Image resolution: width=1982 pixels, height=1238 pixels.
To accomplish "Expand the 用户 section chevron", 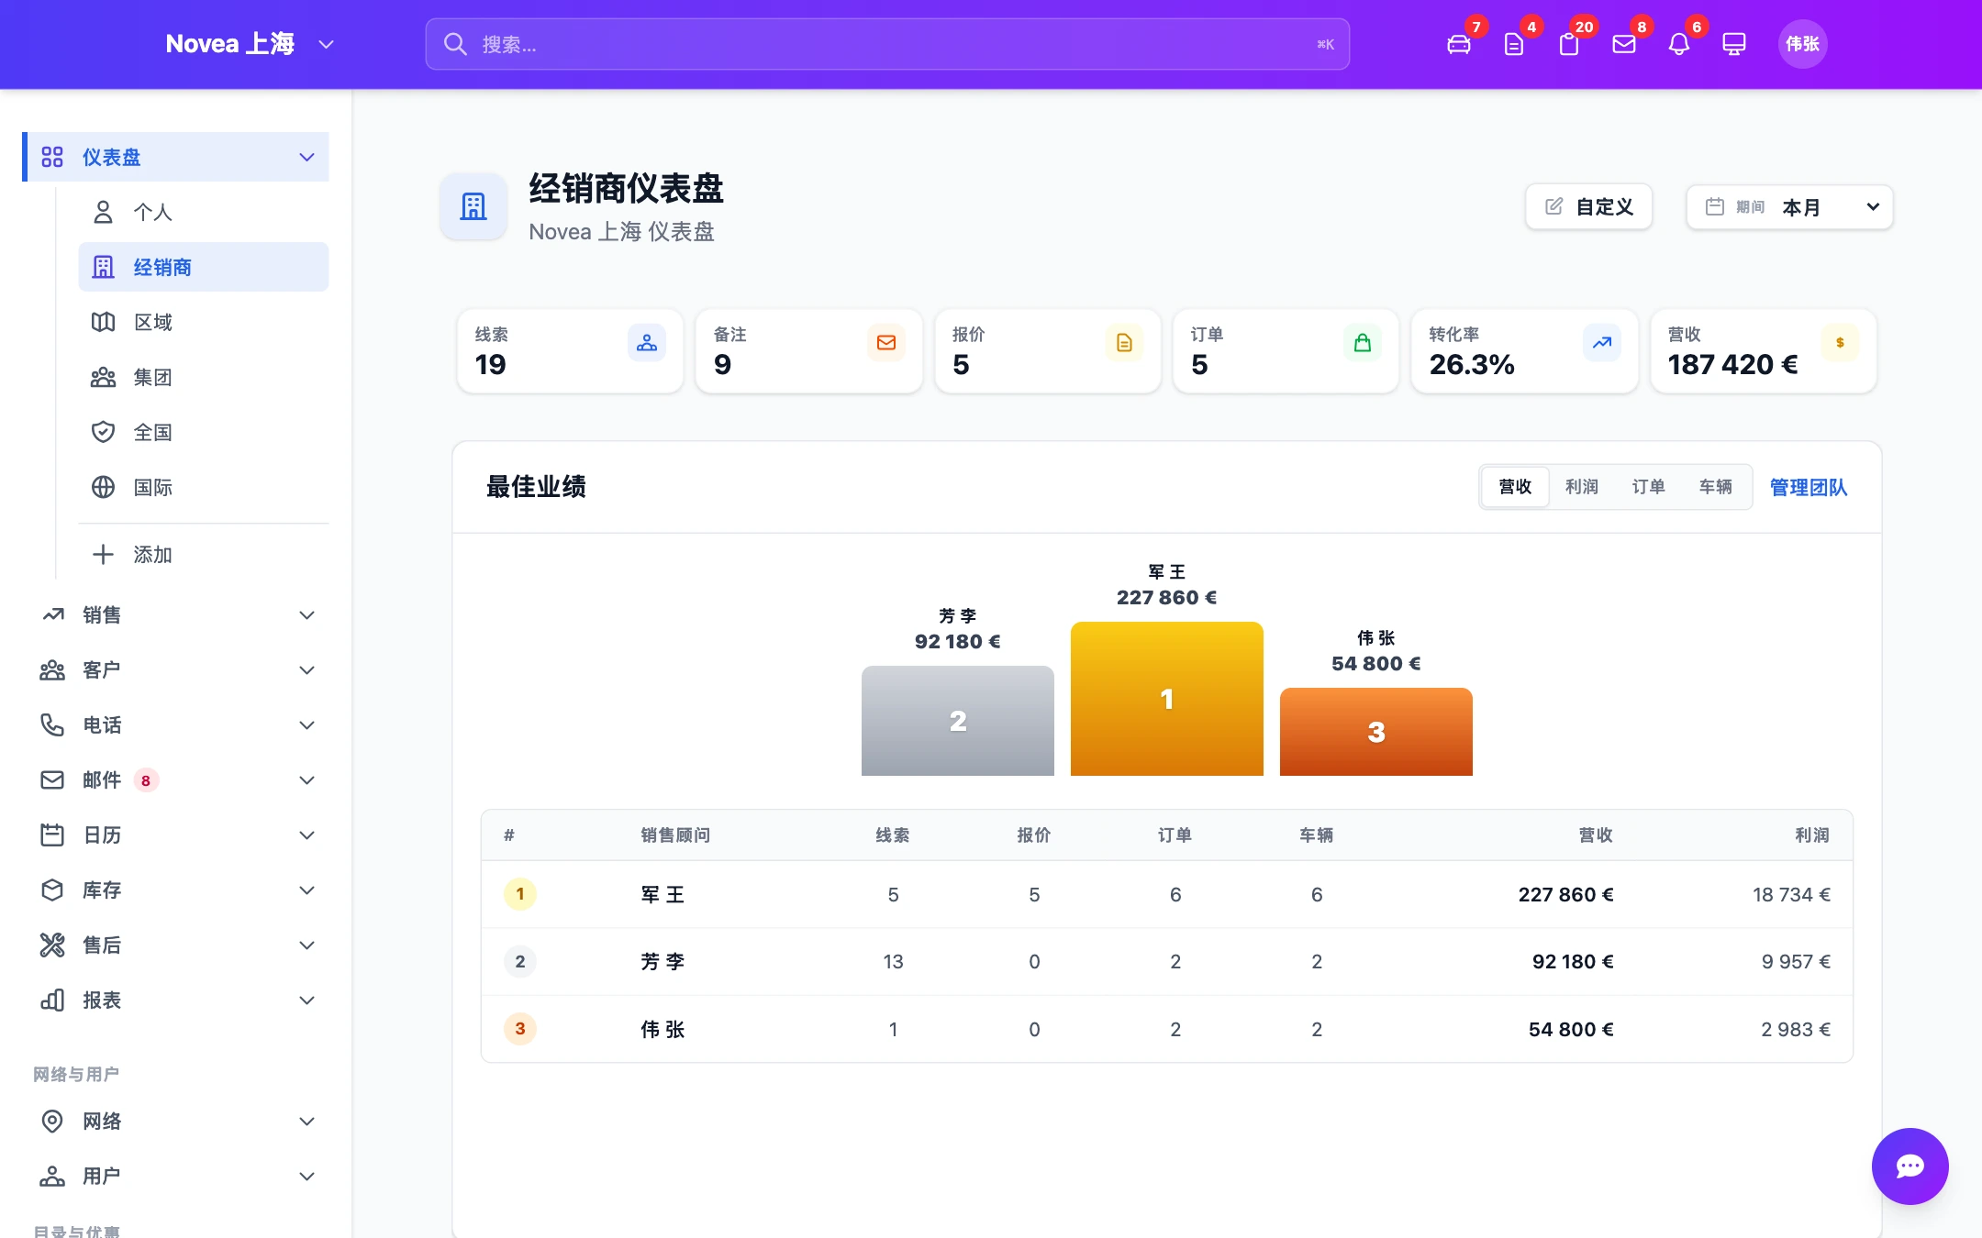I will coord(306,1176).
